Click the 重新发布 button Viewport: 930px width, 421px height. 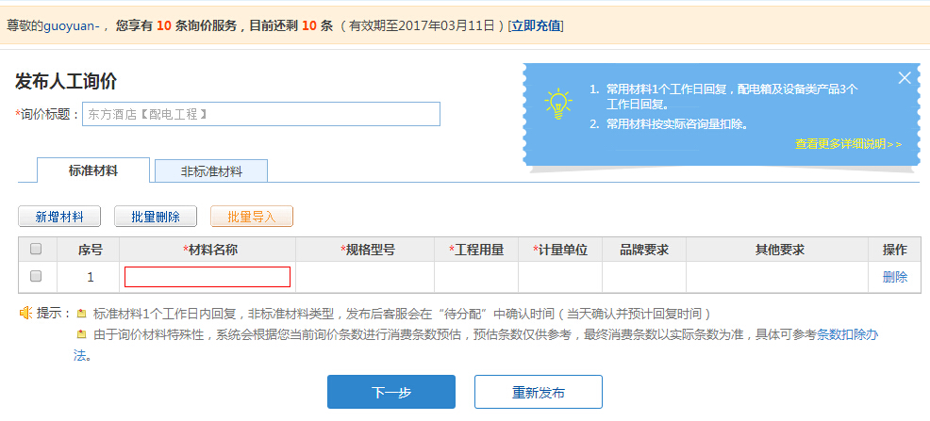539,392
